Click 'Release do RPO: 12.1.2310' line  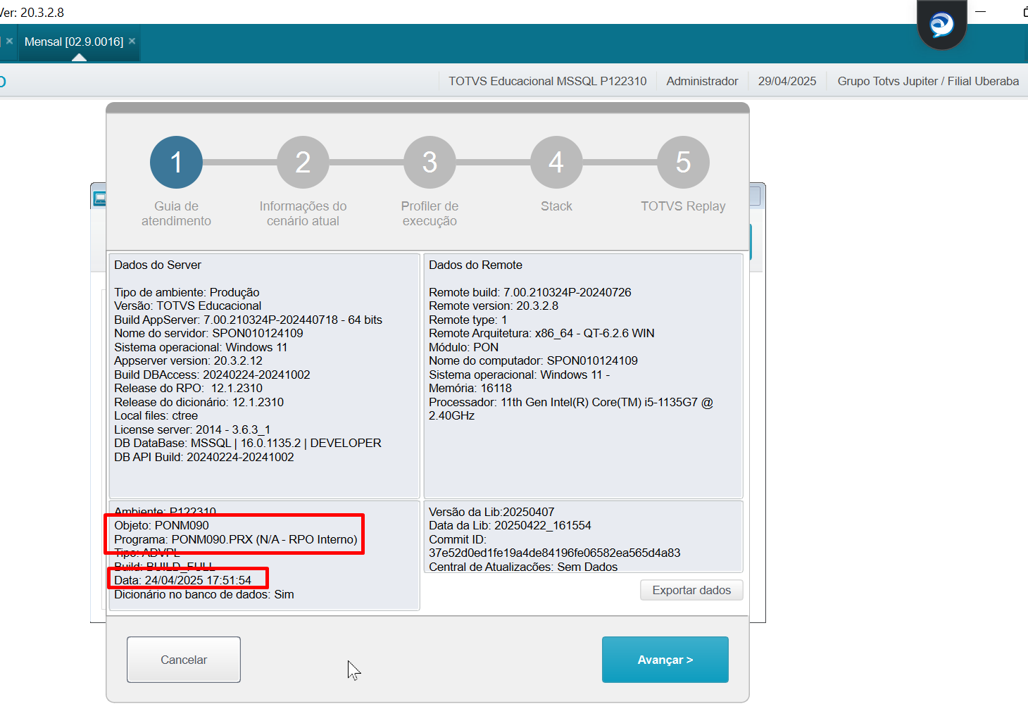pyautogui.click(x=188, y=388)
